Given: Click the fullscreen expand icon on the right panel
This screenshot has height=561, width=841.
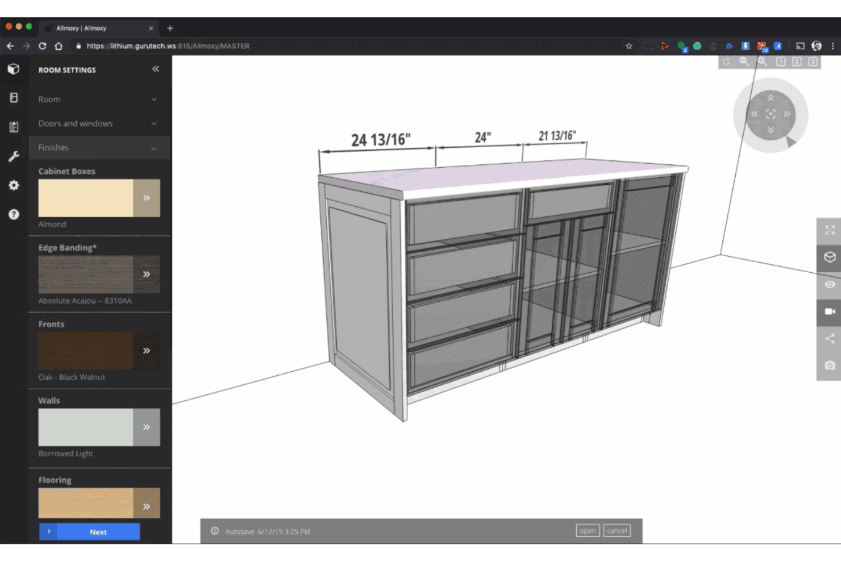Looking at the screenshot, I should click(x=830, y=230).
